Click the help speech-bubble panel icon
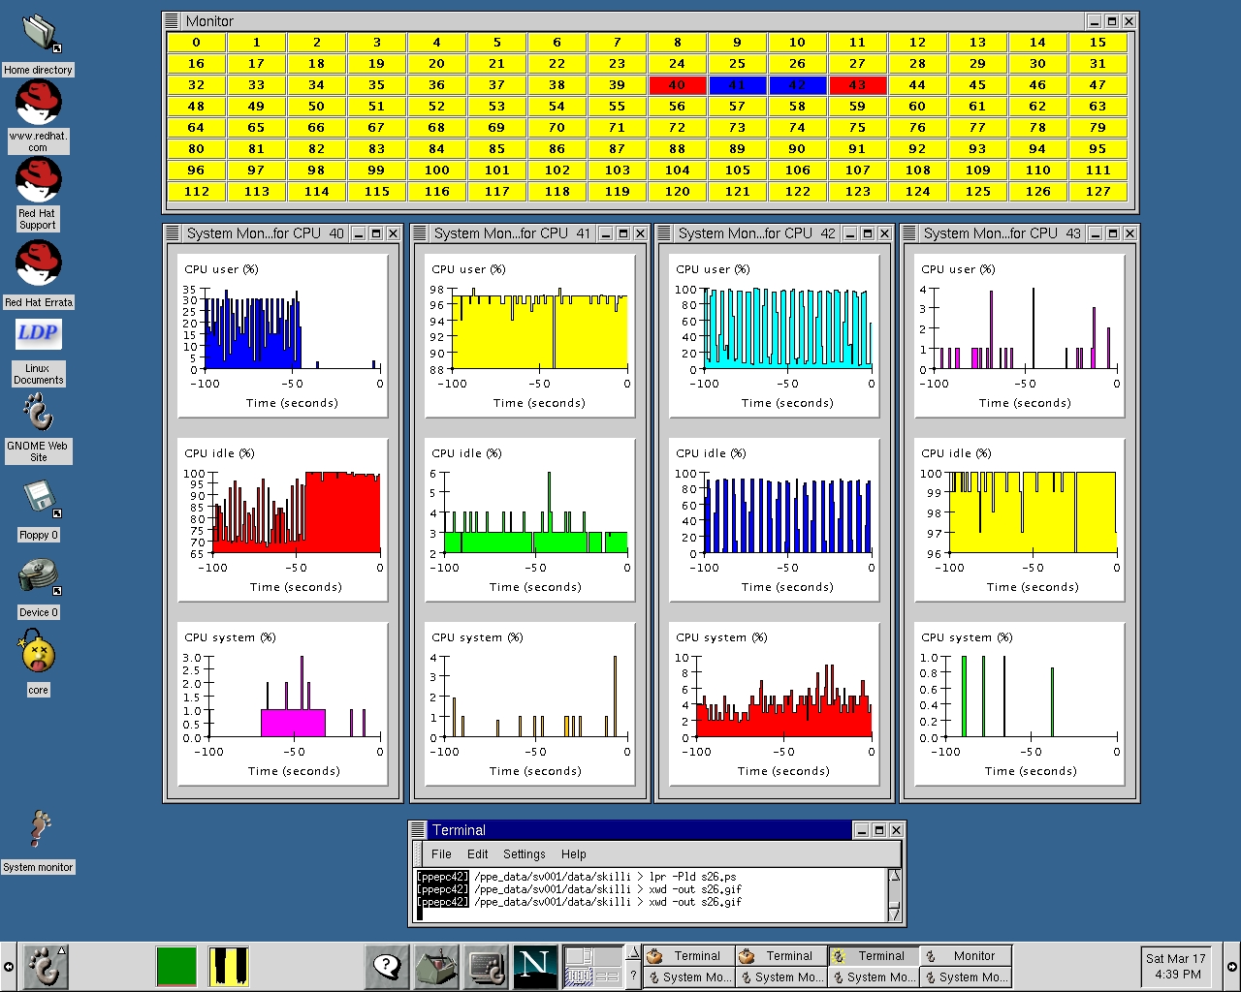The height and width of the screenshot is (992, 1241). [387, 966]
